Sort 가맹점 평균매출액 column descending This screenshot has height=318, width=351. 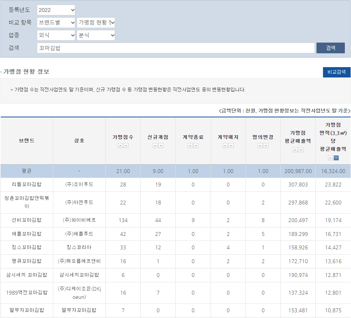coord(301,150)
